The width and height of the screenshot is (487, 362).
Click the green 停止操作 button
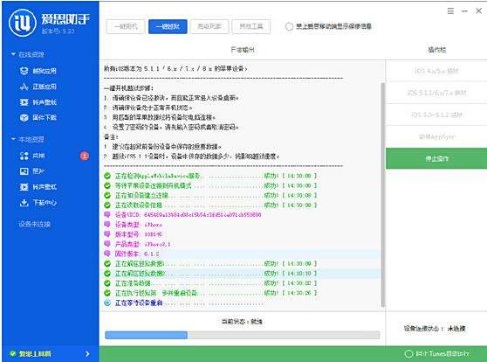[436, 158]
